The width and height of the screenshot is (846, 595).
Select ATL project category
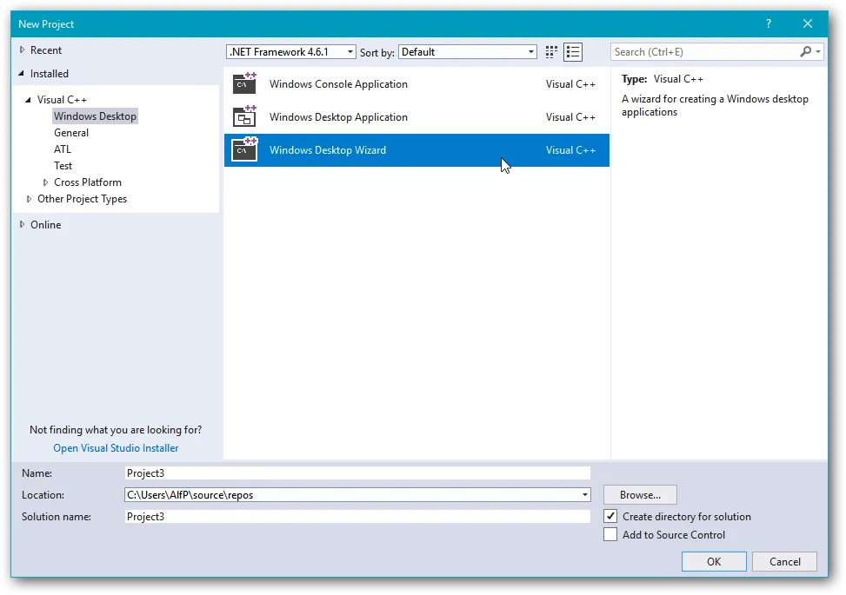tap(62, 149)
